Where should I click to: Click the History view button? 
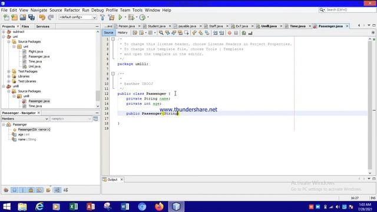tap(123, 33)
